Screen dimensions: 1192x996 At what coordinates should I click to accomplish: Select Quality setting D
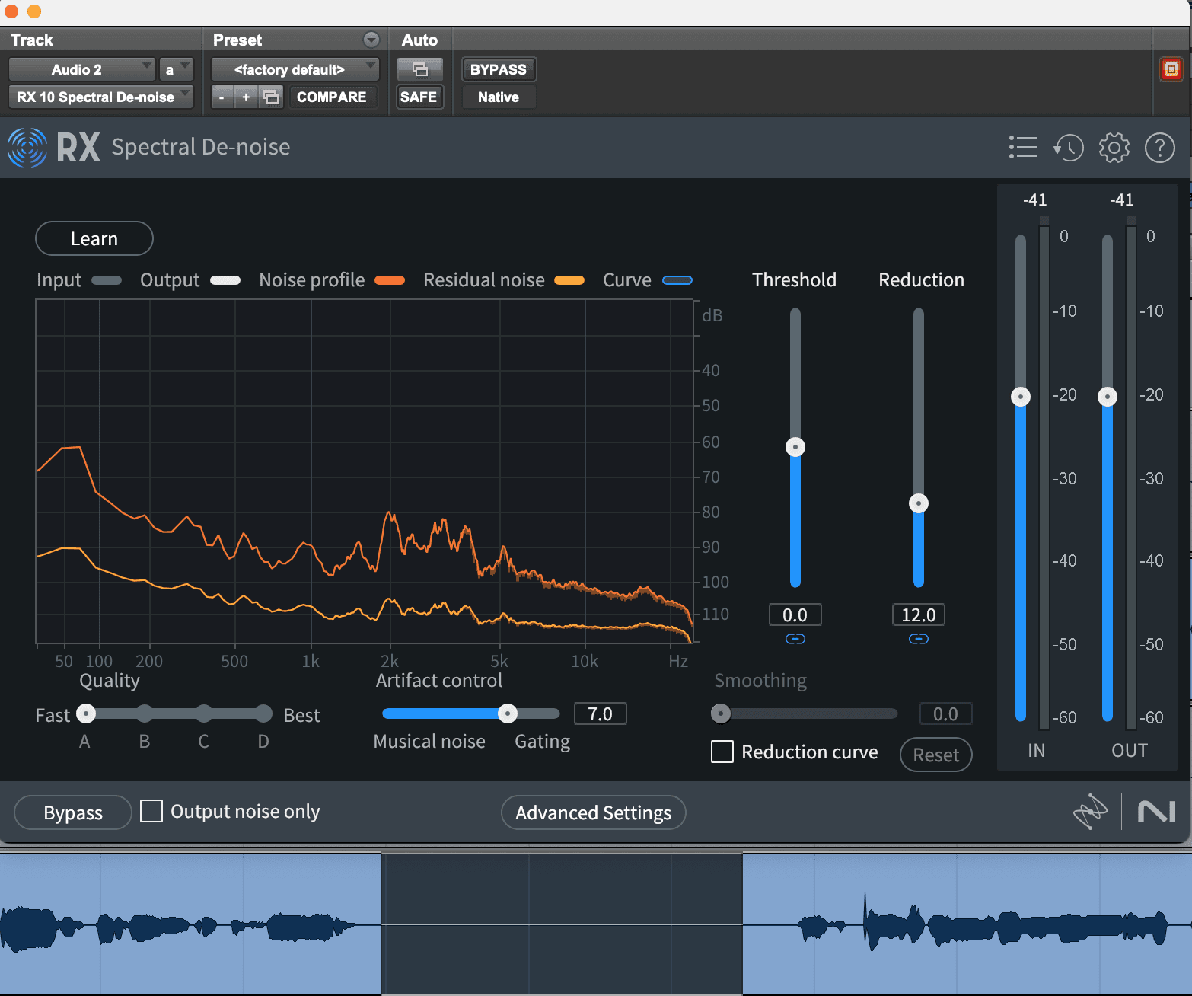(263, 714)
